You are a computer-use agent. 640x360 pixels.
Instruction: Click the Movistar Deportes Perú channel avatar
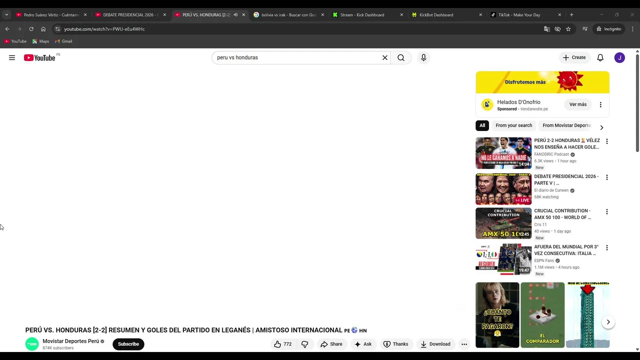(x=32, y=344)
